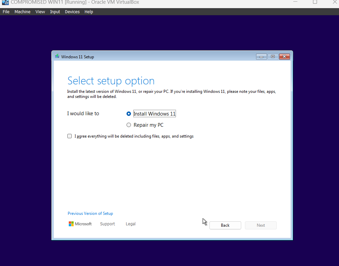Open the VirtualBox File menu
Viewport: 339px width, 266px height.
pos(6,12)
